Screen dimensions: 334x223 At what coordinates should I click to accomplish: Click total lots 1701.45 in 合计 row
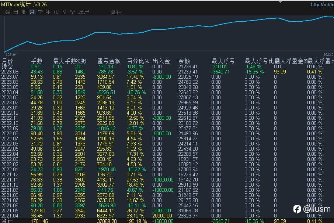[39, 221]
